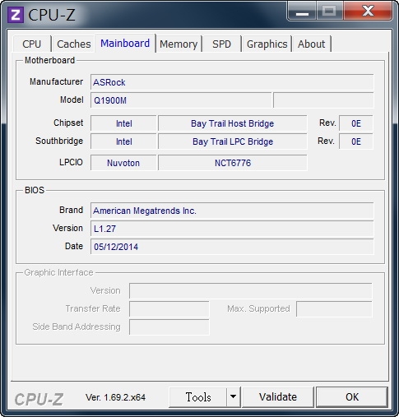Open the About tab
Screen dimensions: 399x417
click(311, 44)
